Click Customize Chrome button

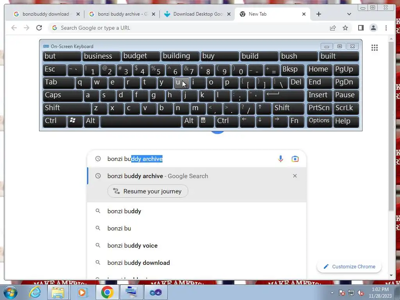(x=349, y=266)
